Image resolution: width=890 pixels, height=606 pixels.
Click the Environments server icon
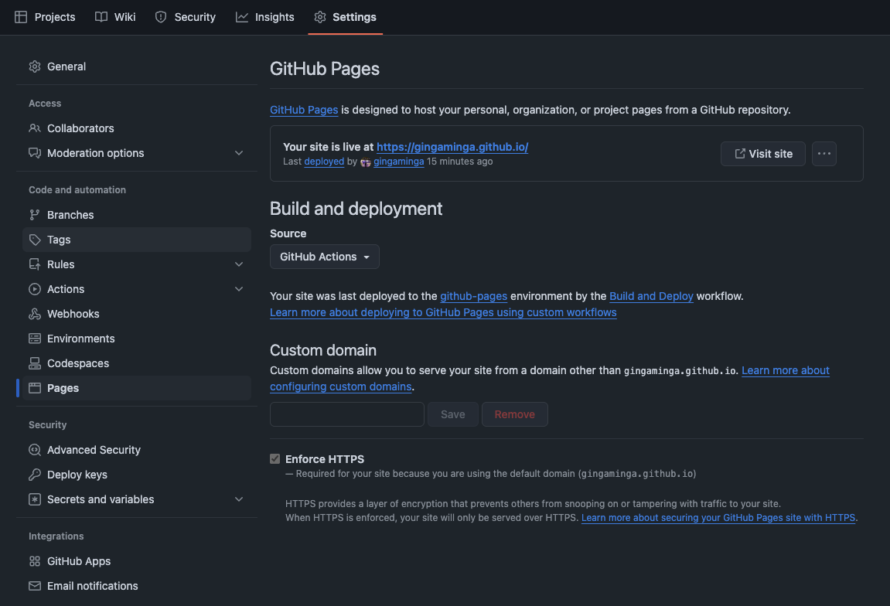[x=35, y=339]
